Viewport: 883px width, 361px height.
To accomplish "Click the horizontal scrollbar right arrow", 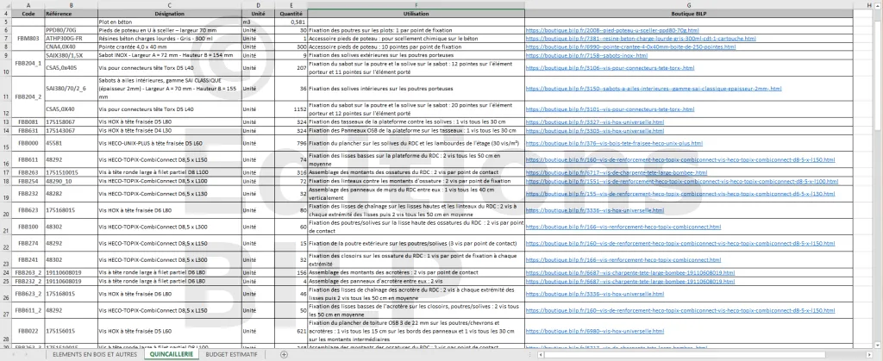I will pos(868,354).
